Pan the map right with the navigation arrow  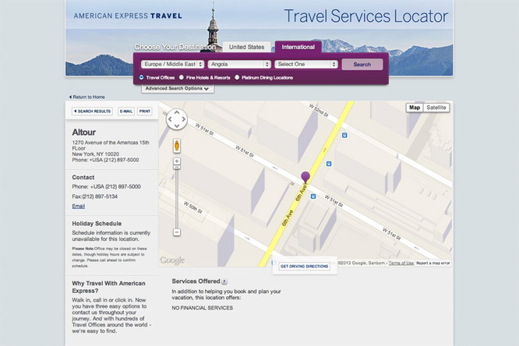coord(184,119)
